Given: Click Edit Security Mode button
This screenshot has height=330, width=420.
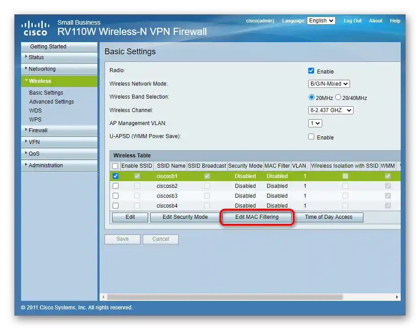Looking at the screenshot, I should [x=185, y=217].
